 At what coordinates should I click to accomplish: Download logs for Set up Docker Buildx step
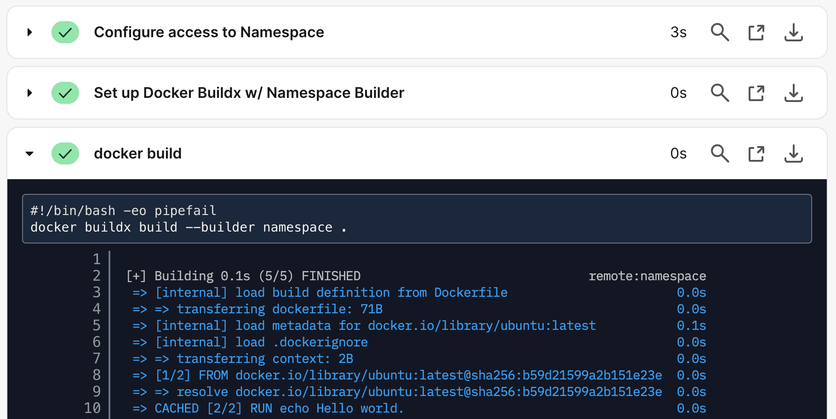coord(793,93)
